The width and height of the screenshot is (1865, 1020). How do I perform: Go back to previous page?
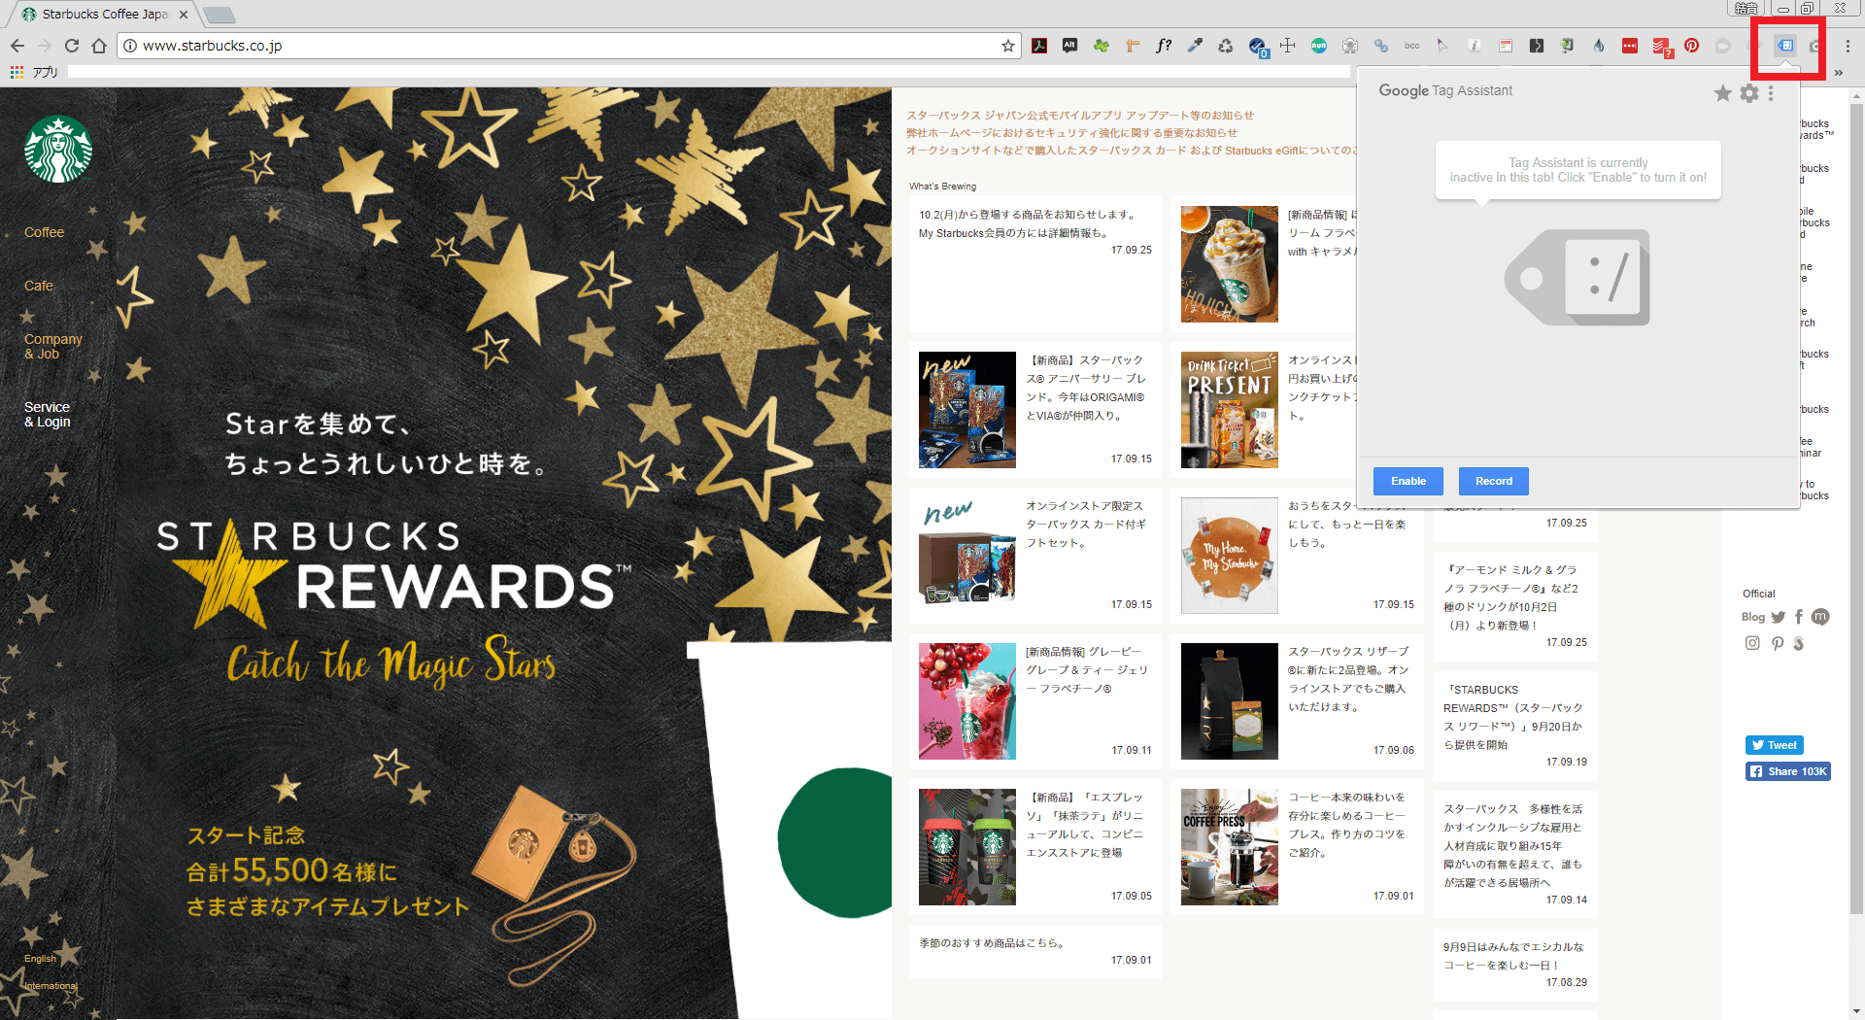(17, 46)
